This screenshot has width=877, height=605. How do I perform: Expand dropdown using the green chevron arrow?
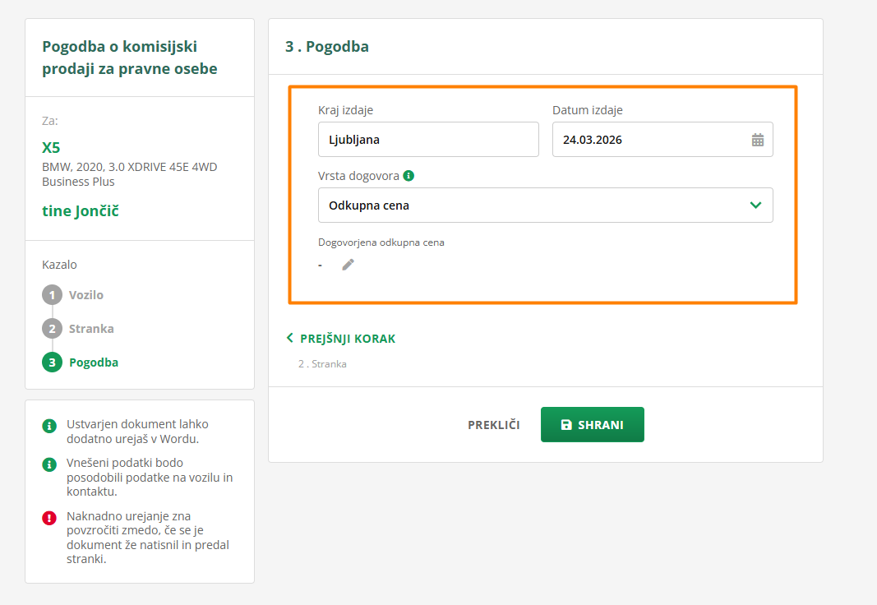(756, 206)
